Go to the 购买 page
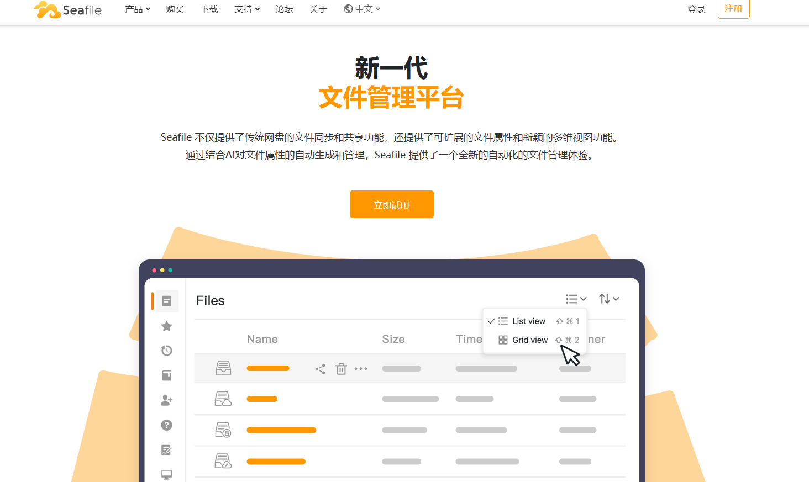This screenshot has width=809, height=482. tap(175, 9)
